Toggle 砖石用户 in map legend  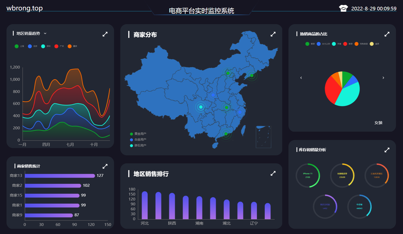[138, 145]
